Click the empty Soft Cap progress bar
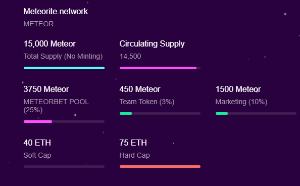Screen dimensions: 300x186 click(x=64, y=167)
